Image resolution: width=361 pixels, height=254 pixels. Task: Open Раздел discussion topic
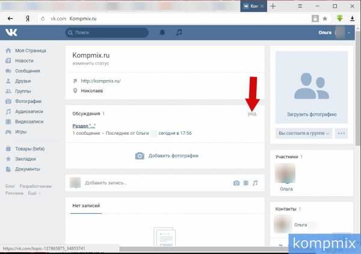point(84,126)
